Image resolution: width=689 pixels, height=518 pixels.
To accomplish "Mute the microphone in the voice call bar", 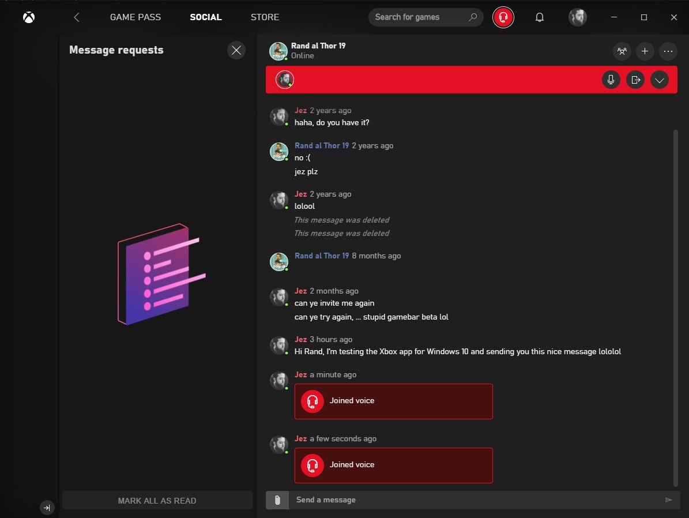I will pyautogui.click(x=611, y=80).
